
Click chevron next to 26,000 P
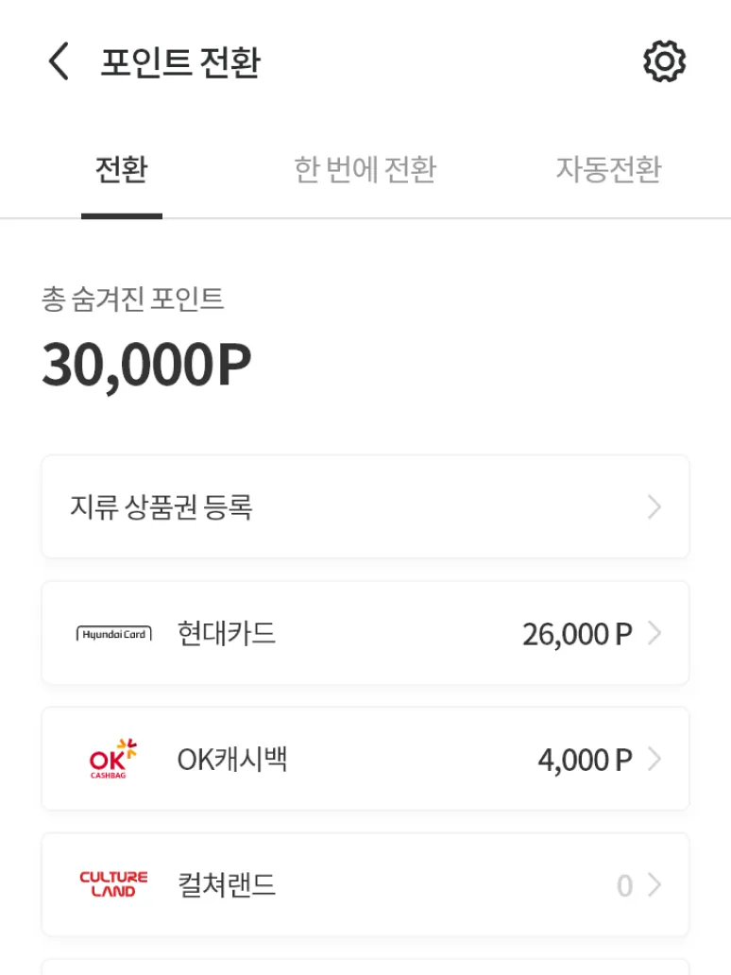click(x=654, y=634)
